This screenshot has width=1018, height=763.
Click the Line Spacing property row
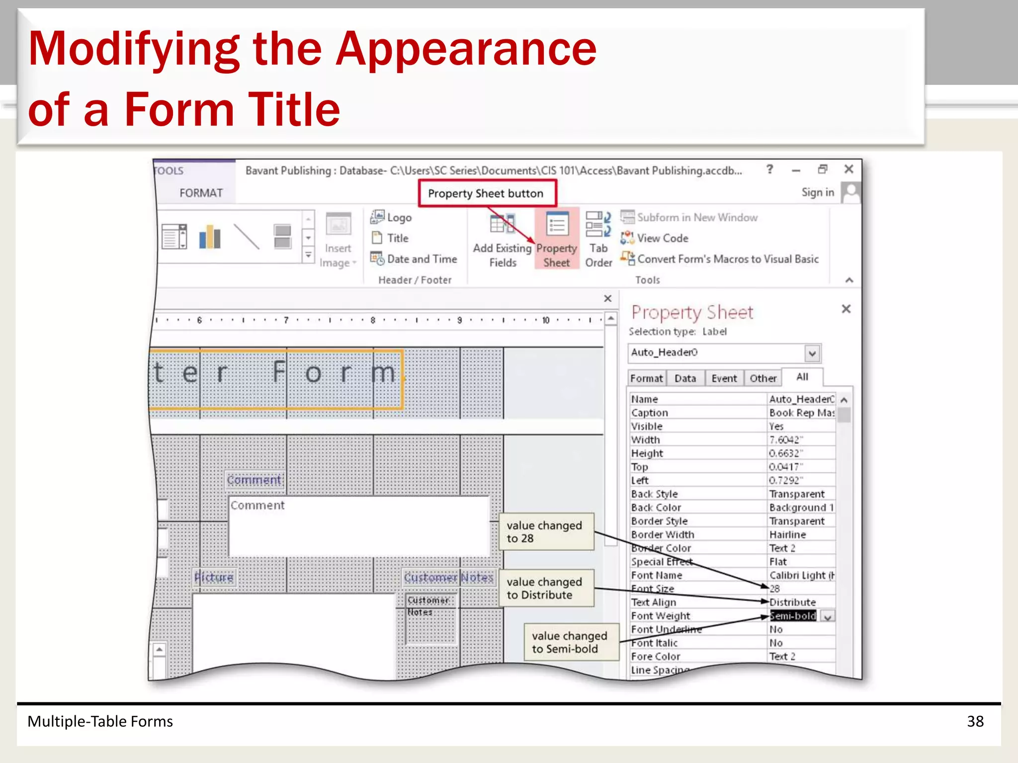pos(732,670)
